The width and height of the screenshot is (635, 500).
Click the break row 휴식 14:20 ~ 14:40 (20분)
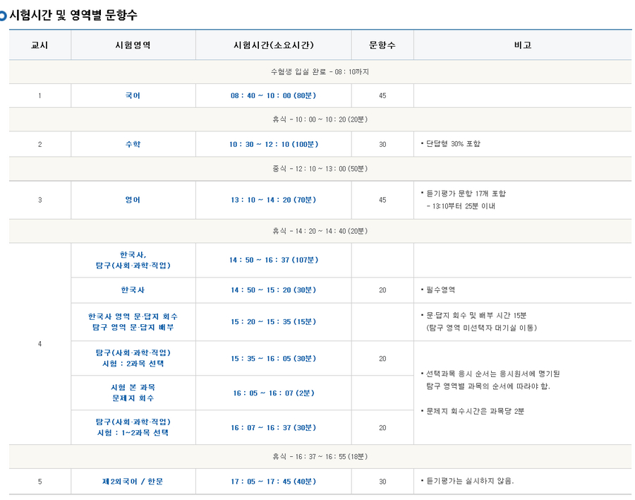tap(320, 231)
